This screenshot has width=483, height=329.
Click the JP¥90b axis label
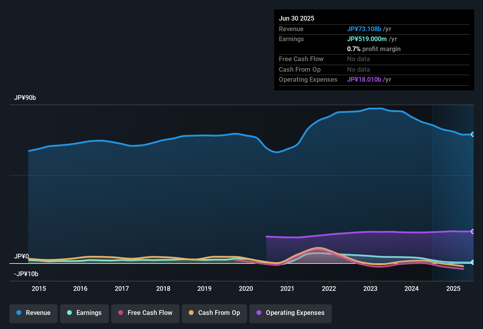pos(25,98)
